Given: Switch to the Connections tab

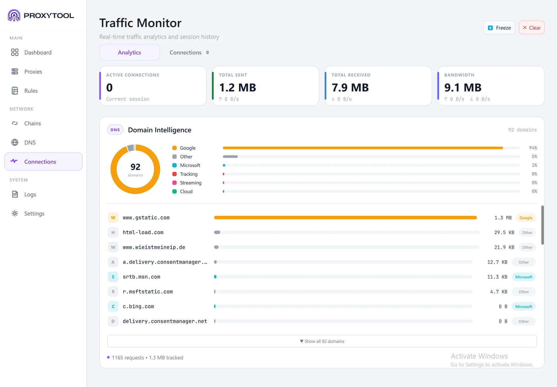Looking at the screenshot, I should 189,53.
